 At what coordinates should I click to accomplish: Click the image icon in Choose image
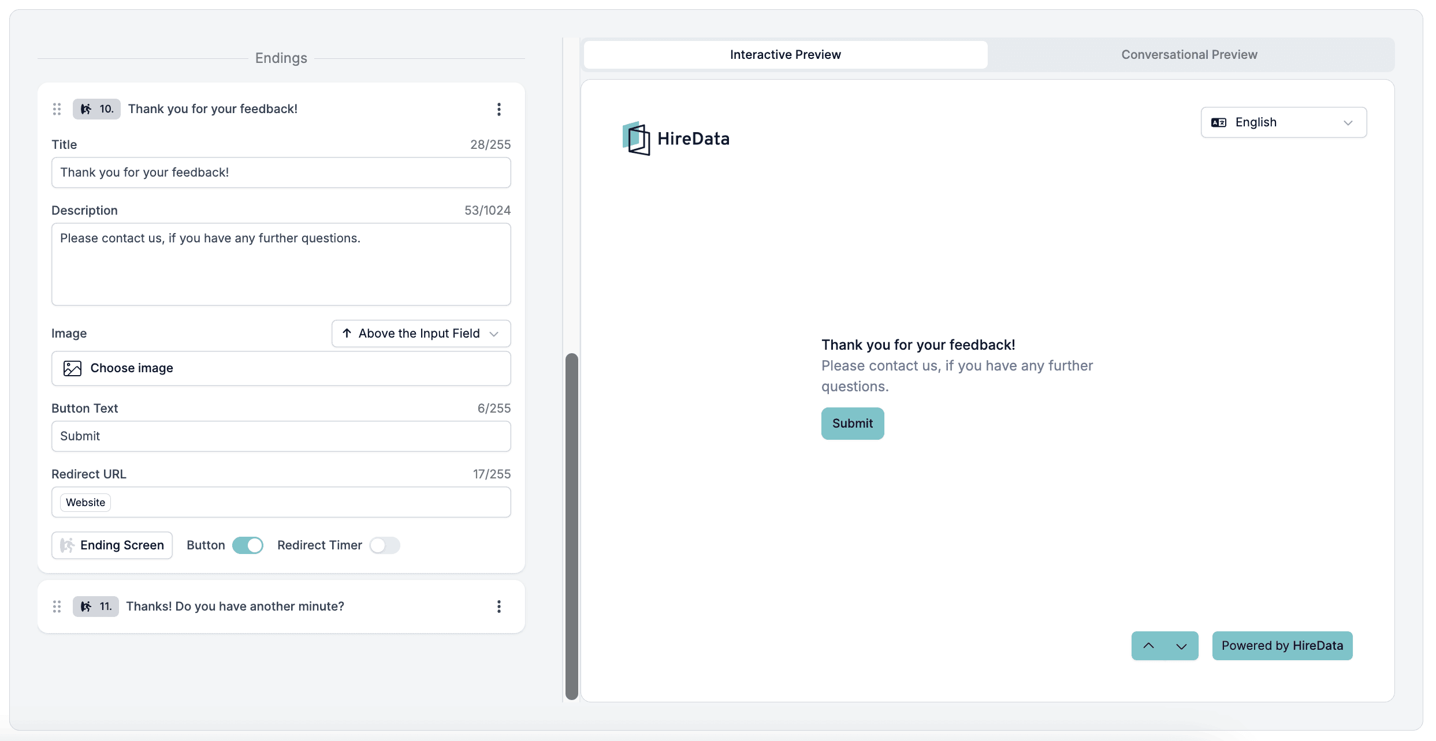coord(72,368)
